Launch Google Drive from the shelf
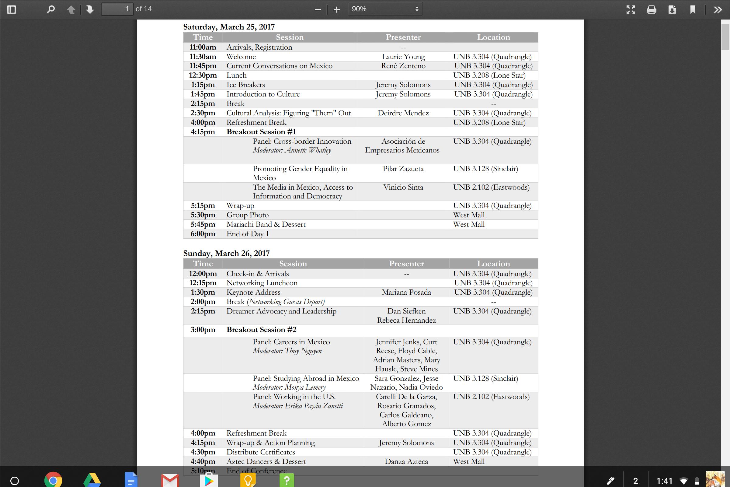Image resolution: width=730 pixels, height=487 pixels. pos(92,480)
